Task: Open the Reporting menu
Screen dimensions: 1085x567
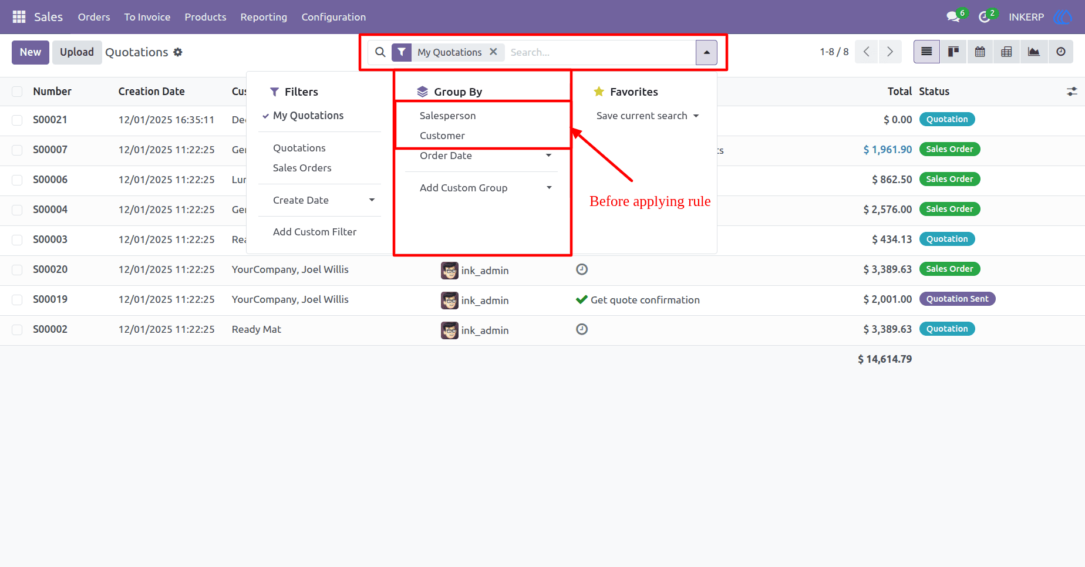Action: click(x=264, y=17)
